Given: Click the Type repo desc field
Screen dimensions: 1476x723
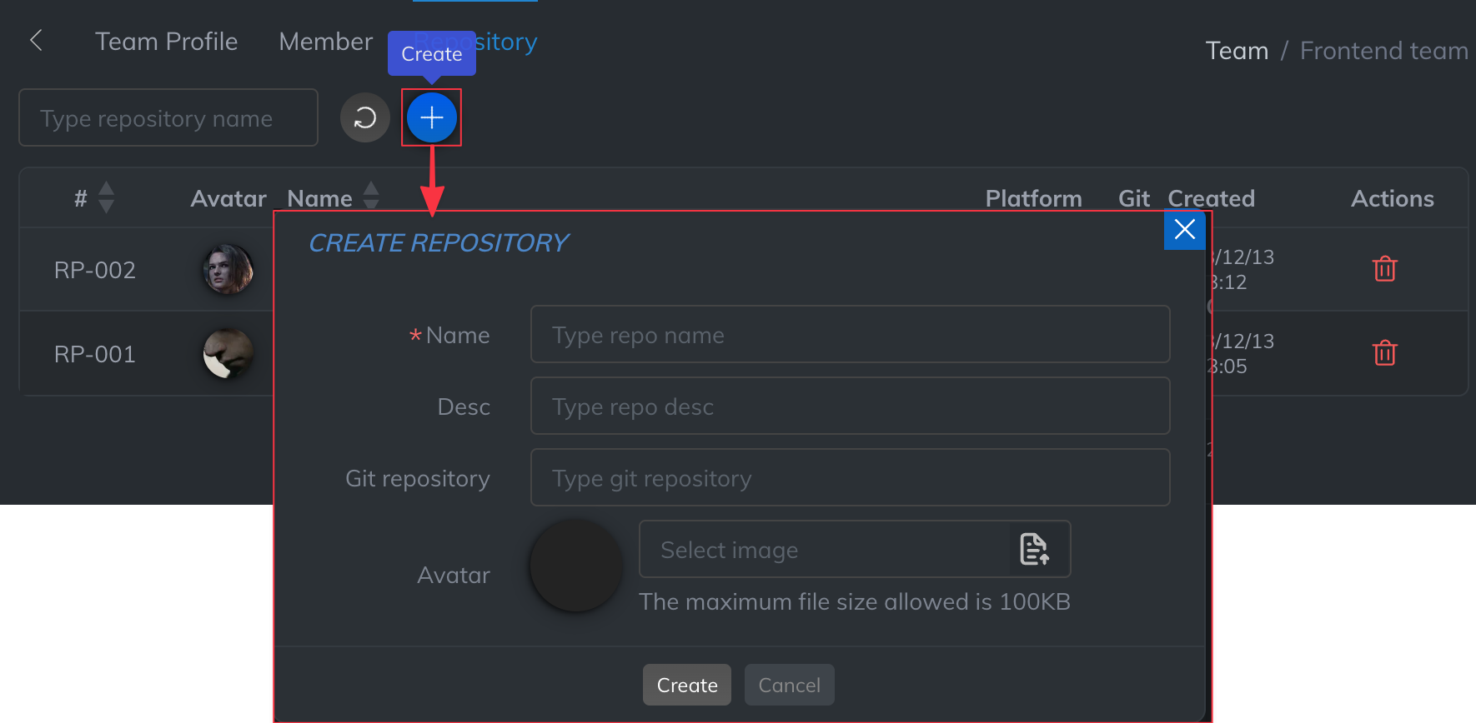Looking at the screenshot, I should point(850,406).
